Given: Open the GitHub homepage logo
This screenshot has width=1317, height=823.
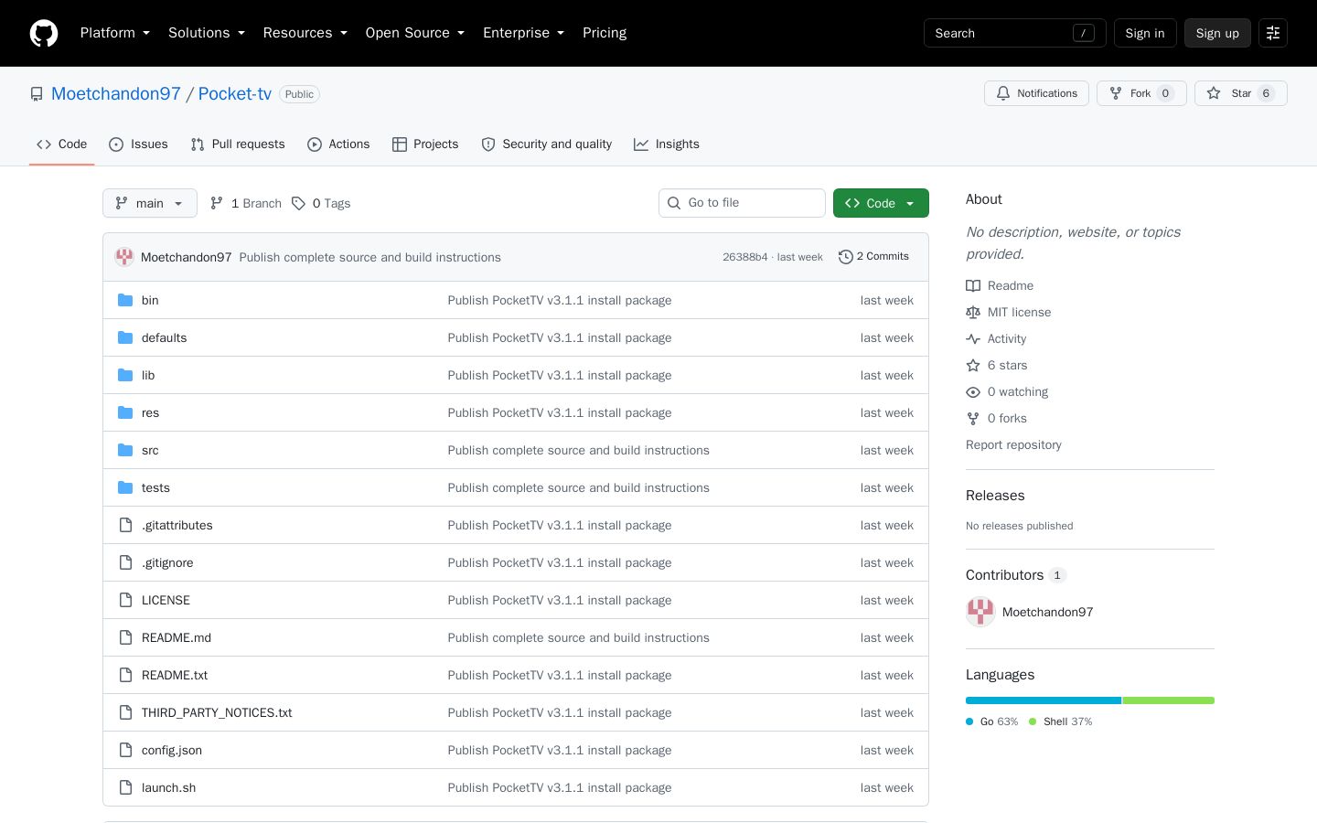Looking at the screenshot, I should (x=44, y=33).
